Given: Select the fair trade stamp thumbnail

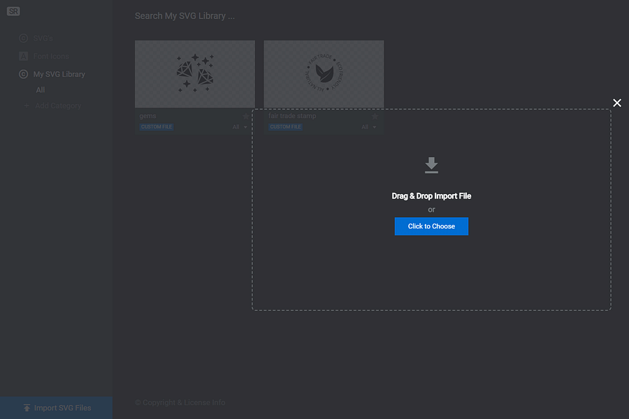Looking at the screenshot, I should pyautogui.click(x=324, y=74).
